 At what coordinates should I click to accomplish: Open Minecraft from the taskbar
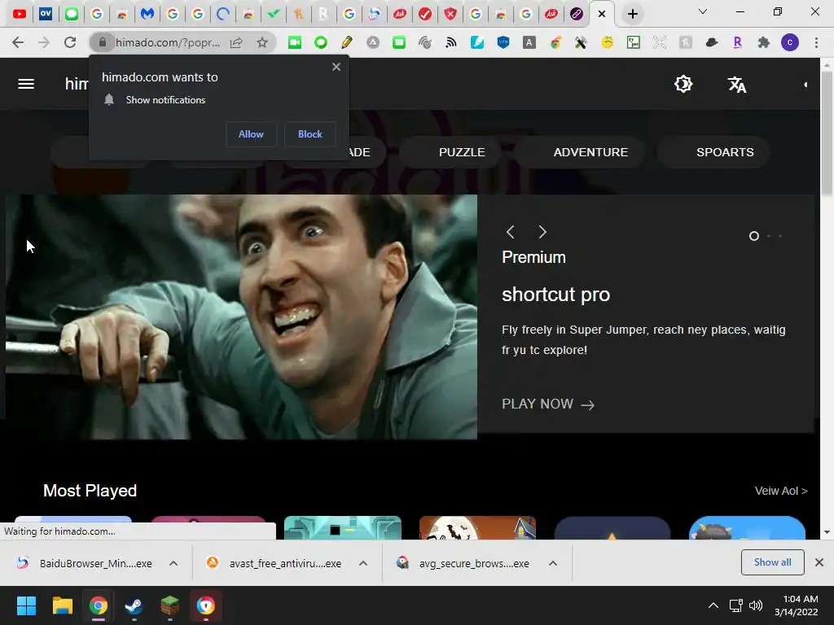169,605
